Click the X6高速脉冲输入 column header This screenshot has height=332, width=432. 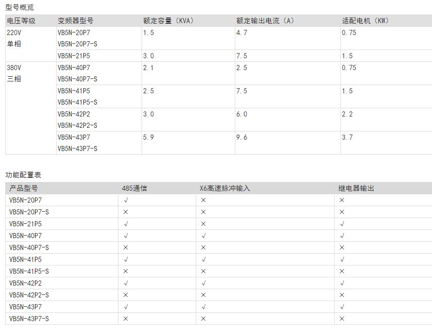(224, 189)
